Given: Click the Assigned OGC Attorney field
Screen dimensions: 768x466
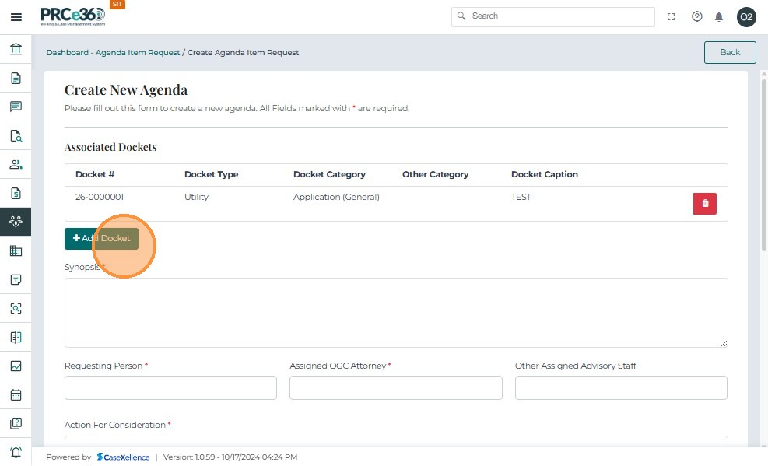Looking at the screenshot, I should click(395, 387).
